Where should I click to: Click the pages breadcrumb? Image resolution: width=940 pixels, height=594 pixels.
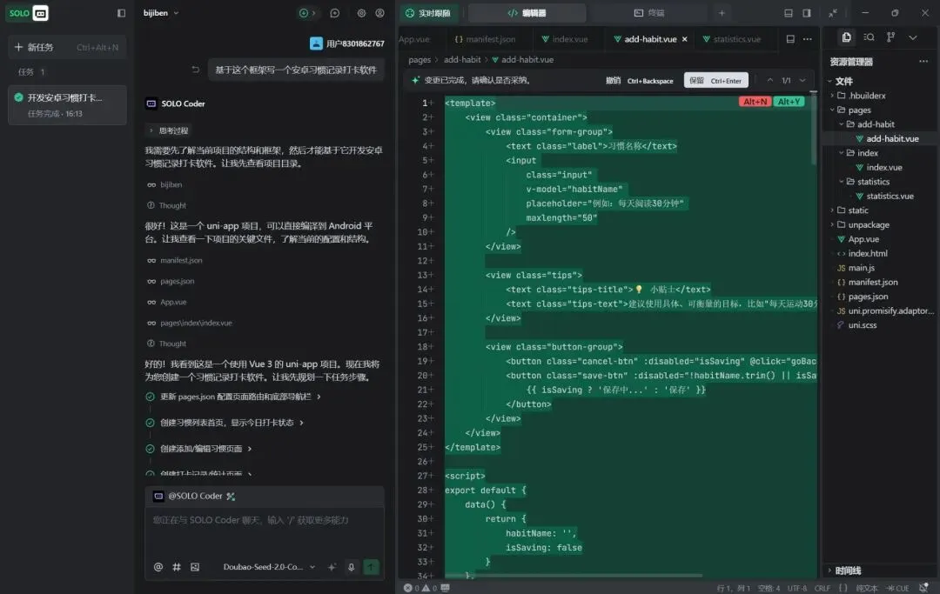[420, 60]
